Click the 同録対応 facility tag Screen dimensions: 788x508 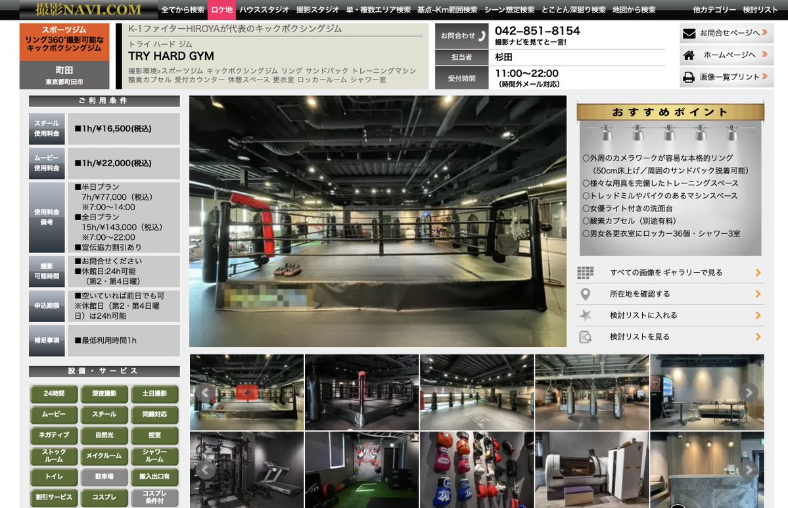tap(154, 415)
